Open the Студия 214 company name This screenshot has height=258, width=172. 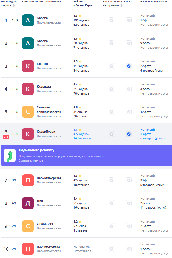tap(45, 224)
